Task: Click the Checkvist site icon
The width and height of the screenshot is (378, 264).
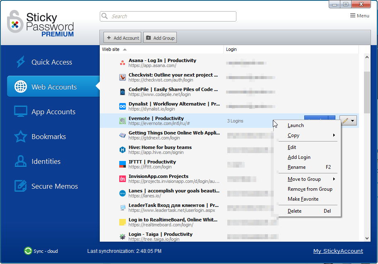Action: (123, 77)
